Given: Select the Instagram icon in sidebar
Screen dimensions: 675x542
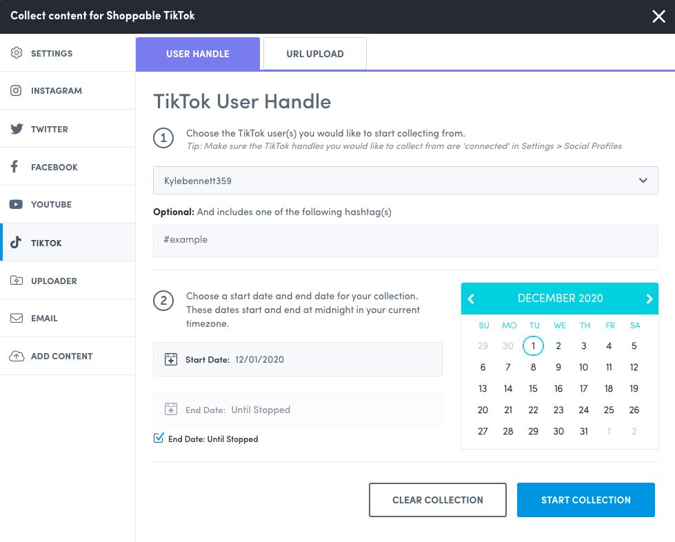Looking at the screenshot, I should tap(17, 90).
